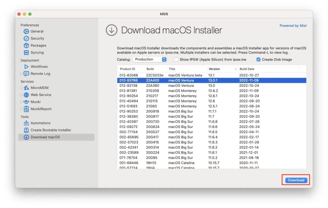
Task: Sort by Title column header
Action: coord(172,69)
